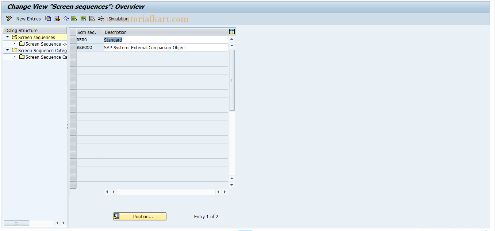Select the REROCO row selector
Image resolution: width=495 pixels, height=231 pixels.
73,47
